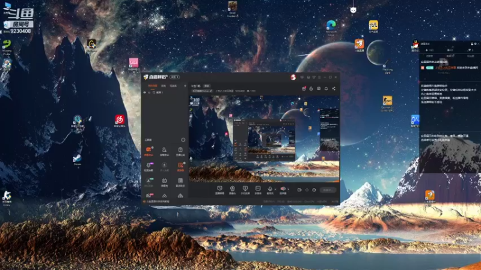Image resolution: width=481 pixels, height=270 pixels.
Task: Edit the stream title with pencil
Action: pos(211,91)
